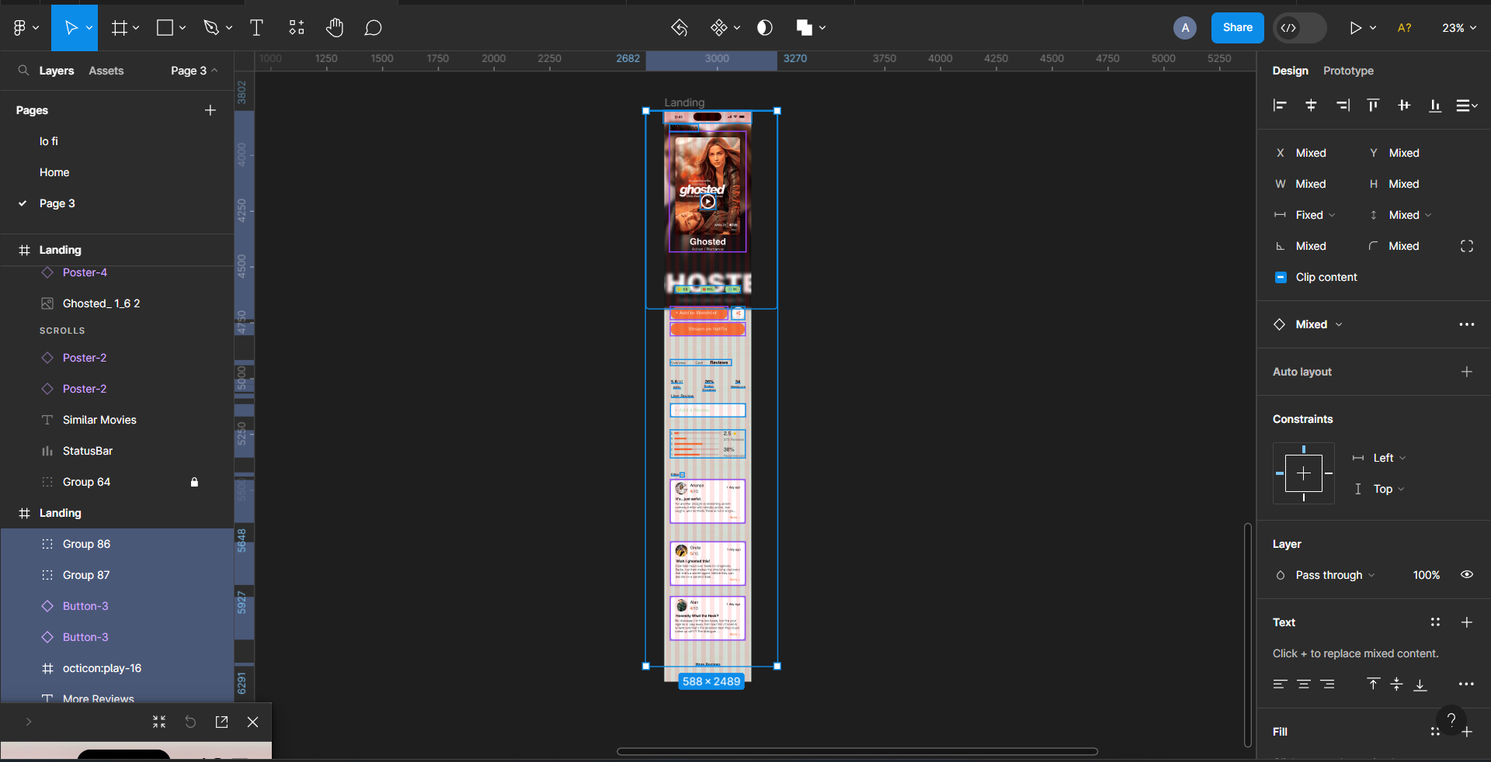Click the user avatar A
The image size is (1491, 762).
1185,28
